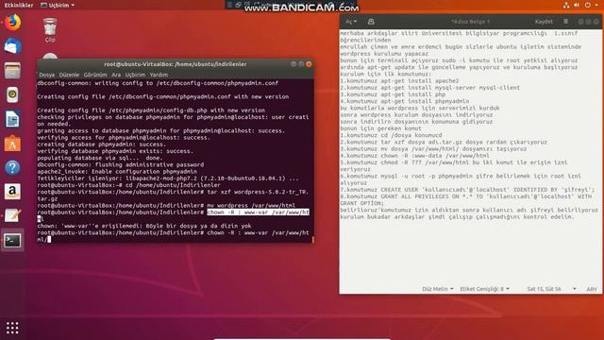Click 'apt-get install php' line in gedit
Screen dimensions: 604x340
point(393,94)
